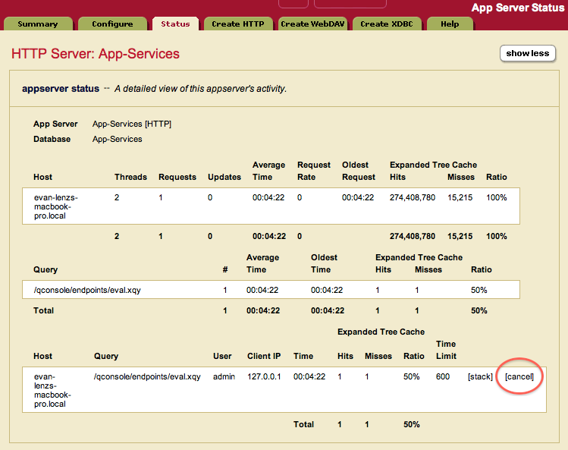Click the Client IP column header
568x450 pixels.
pos(264,356)
